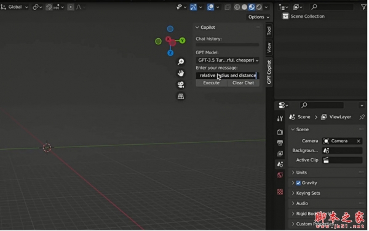Click the blue Z axis on navigation gizmo
This screenshot has height=231, width=369.
171,53
